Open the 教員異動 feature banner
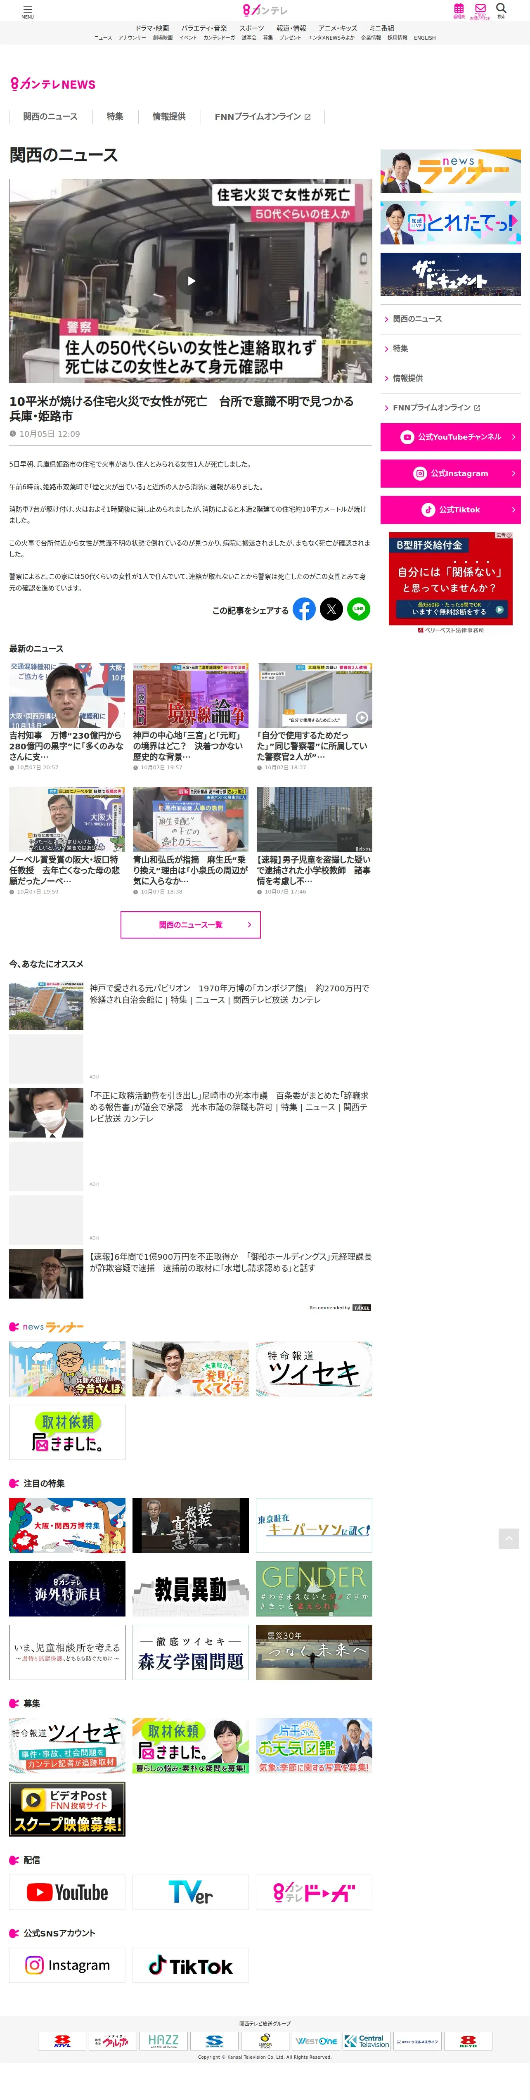The width and height of the screenshot is (530, 2100). 191,1589
